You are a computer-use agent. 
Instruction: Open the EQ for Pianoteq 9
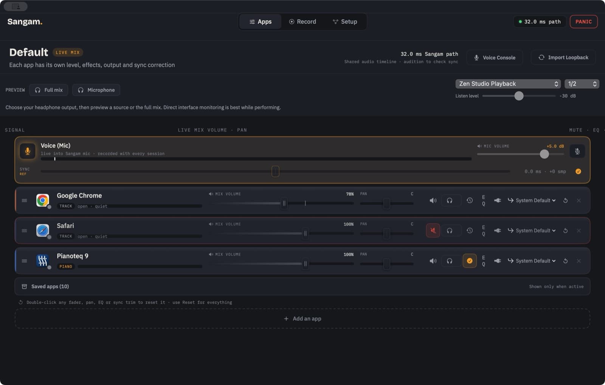point(484,261)
